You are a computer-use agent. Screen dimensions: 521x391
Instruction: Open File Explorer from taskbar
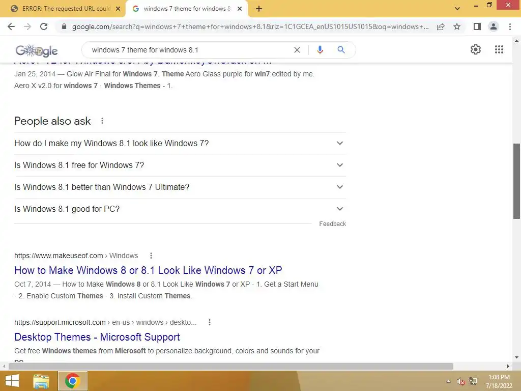(41, 381)
